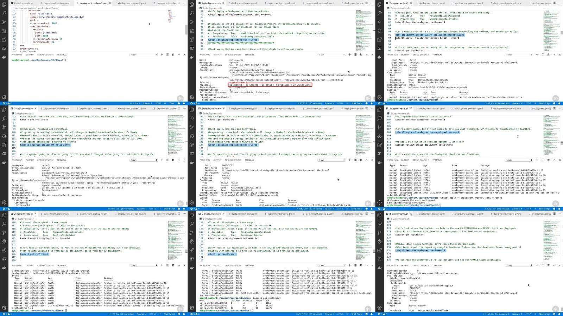Open Manage gear in red-boxed Replicas frame
This screenshot has height=316, width=563.
pos(192,97)
